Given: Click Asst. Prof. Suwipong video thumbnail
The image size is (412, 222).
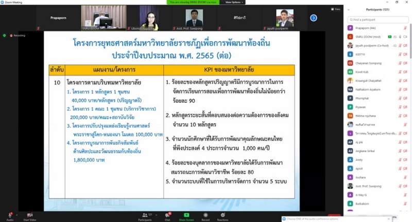Looking at the screenshot, I should [x=194, y=17].
